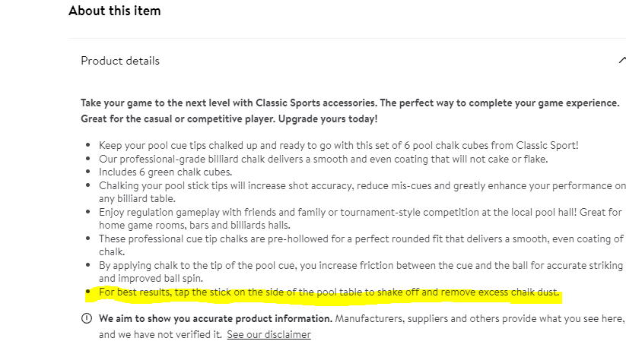Click the 'Our professional-grade billiard chalk' bullet text
Viewport: 626px width, 357px height.
pyautogui.click(x=323, y=159)
